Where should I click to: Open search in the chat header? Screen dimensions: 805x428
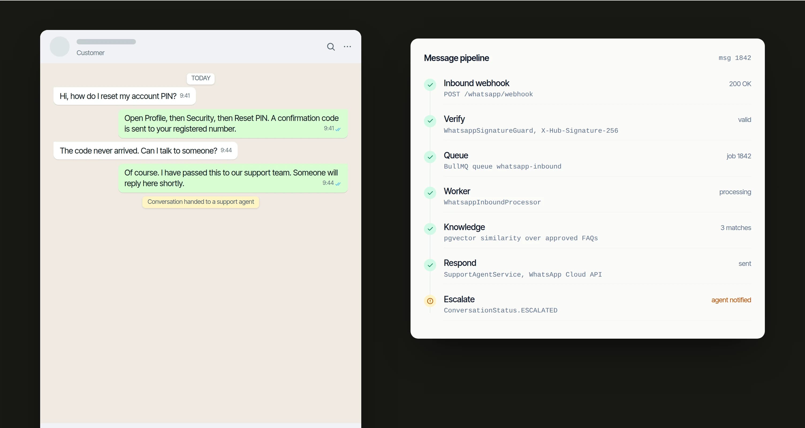(331, 47)
